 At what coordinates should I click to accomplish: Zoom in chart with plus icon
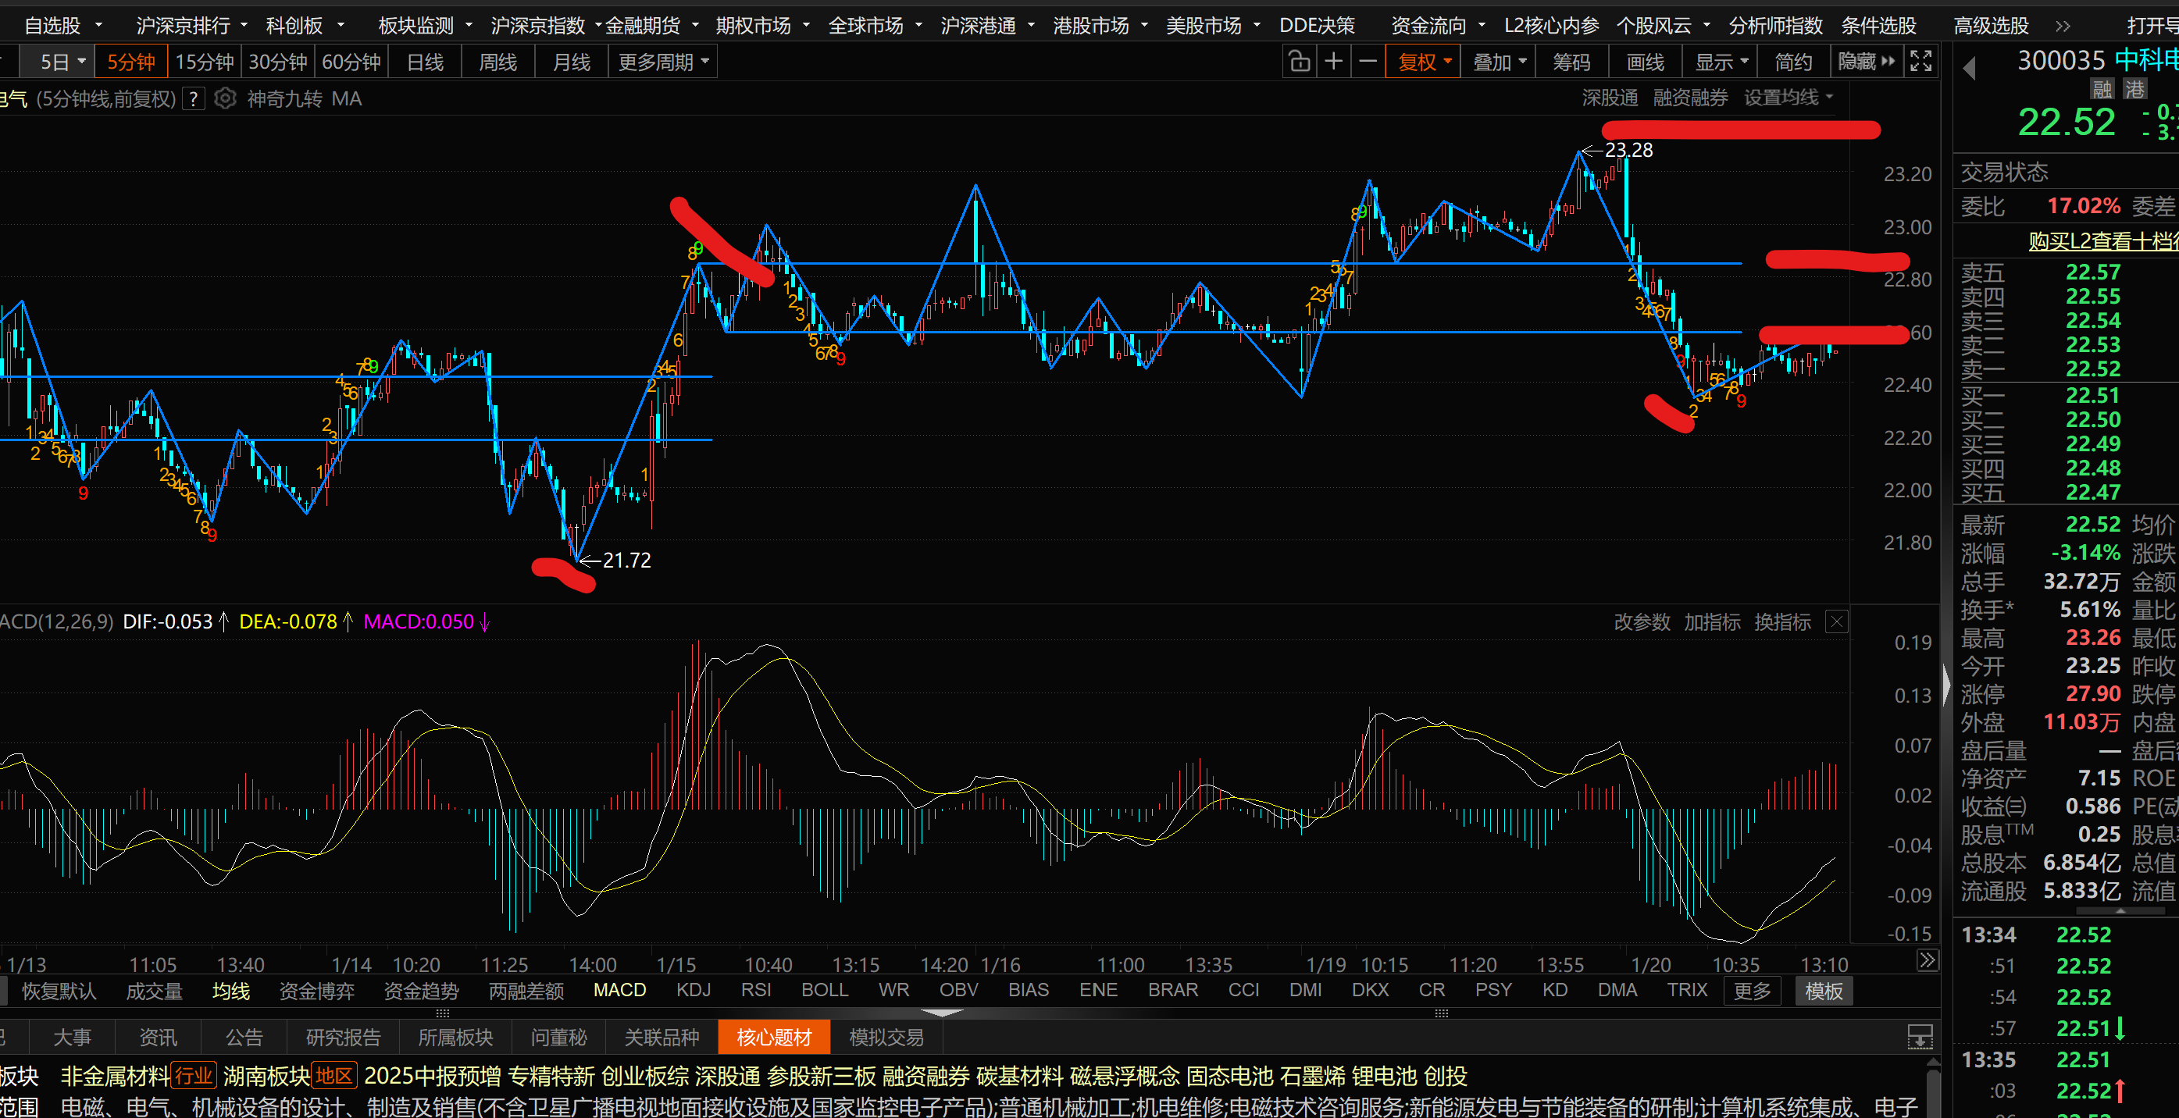tap(1334, 62)
